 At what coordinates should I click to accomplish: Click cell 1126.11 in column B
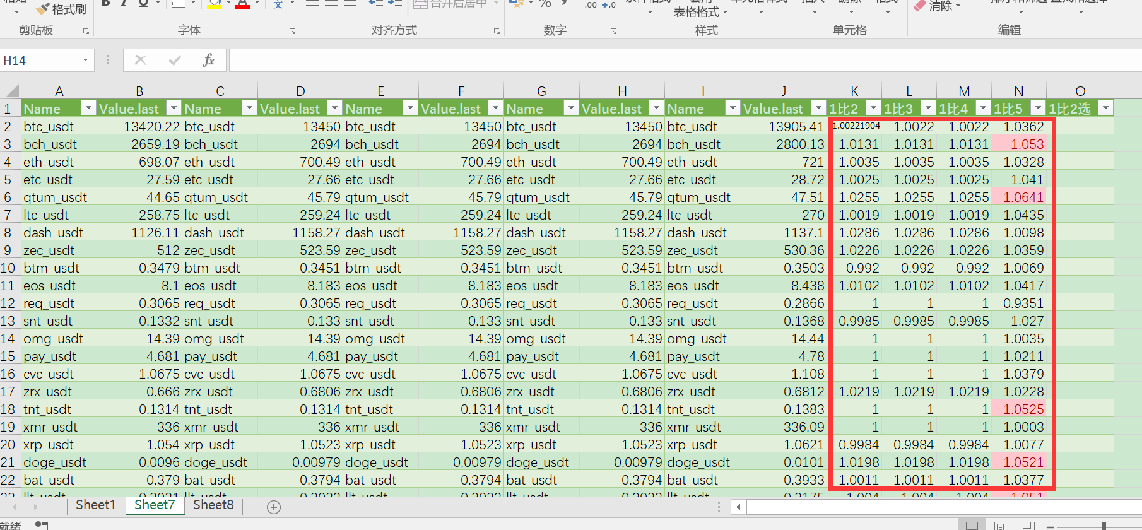click(x=139, y=233)
